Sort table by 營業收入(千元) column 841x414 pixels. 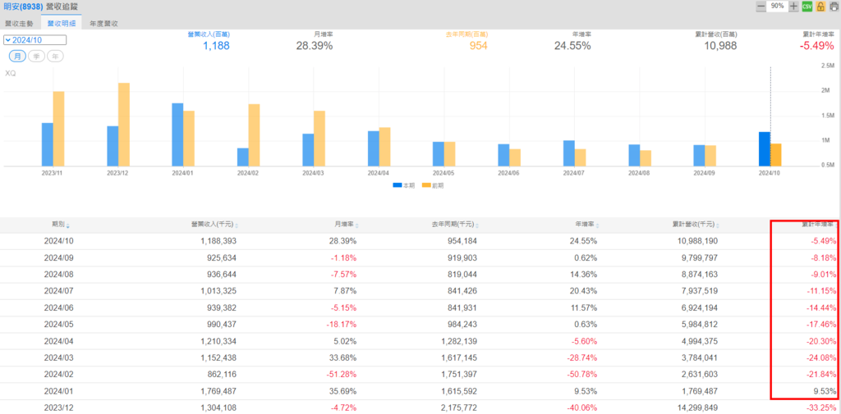coord(215,225)
